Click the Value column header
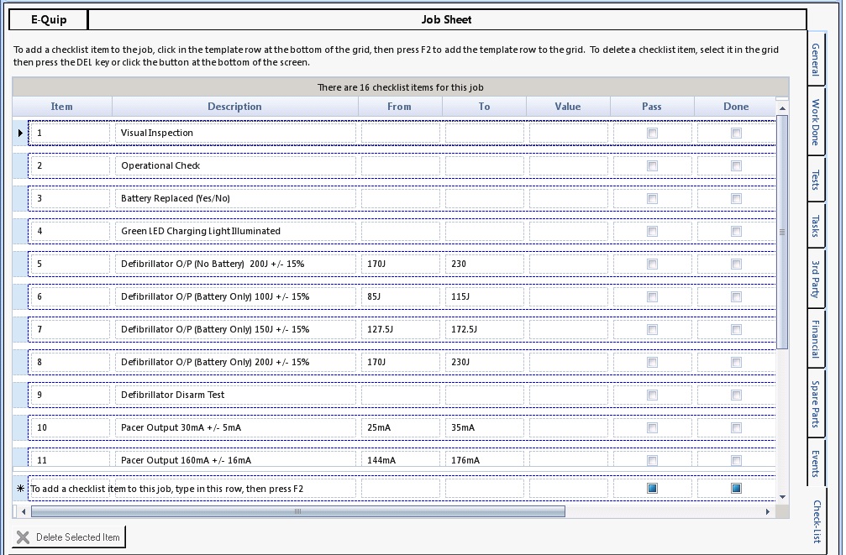 tap(568, 107)
